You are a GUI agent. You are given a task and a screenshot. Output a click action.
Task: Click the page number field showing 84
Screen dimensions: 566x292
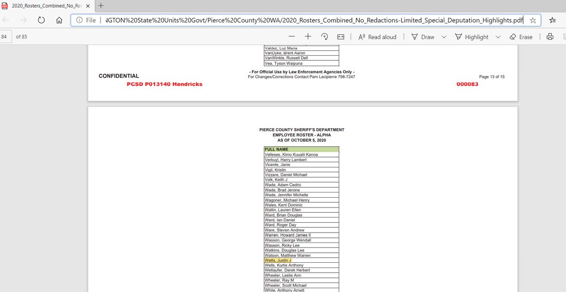click(x=5, y=37)
